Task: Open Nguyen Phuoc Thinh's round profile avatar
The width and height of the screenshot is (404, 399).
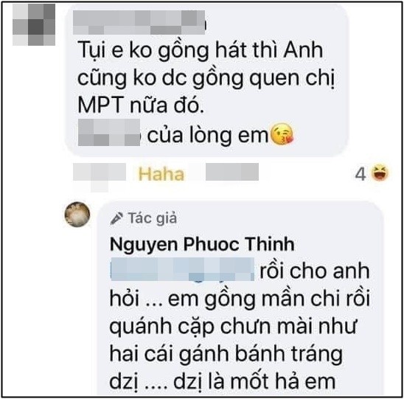Action: click(x=77, y=215)
